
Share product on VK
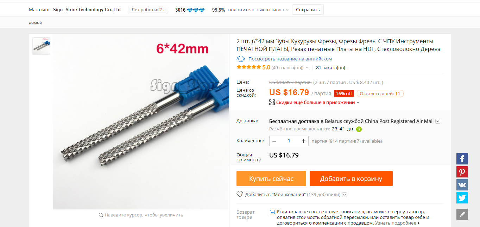[x=462, y=185]
